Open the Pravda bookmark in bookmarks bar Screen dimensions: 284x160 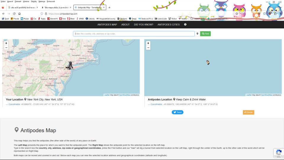[15, 19]
